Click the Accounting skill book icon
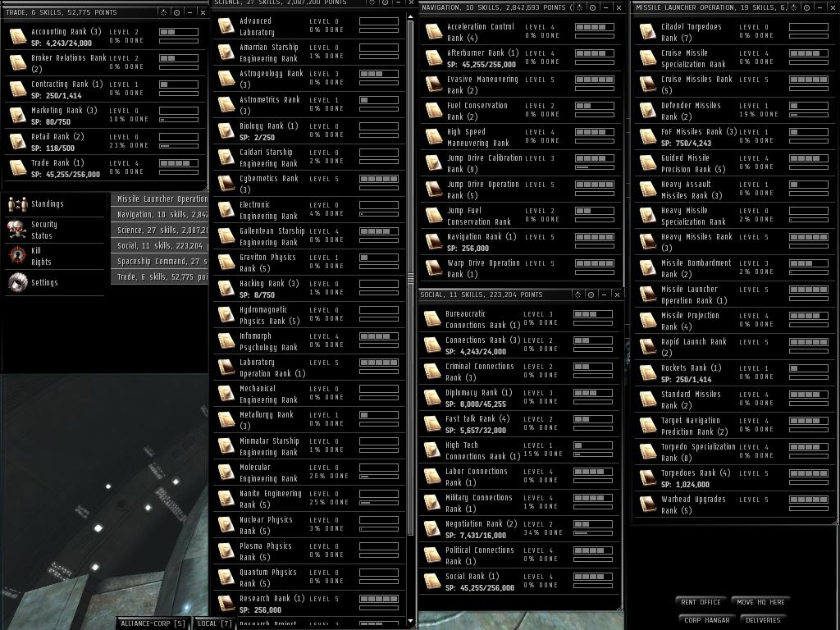This screenshot has width=840, height=630. tap(18, 37)
